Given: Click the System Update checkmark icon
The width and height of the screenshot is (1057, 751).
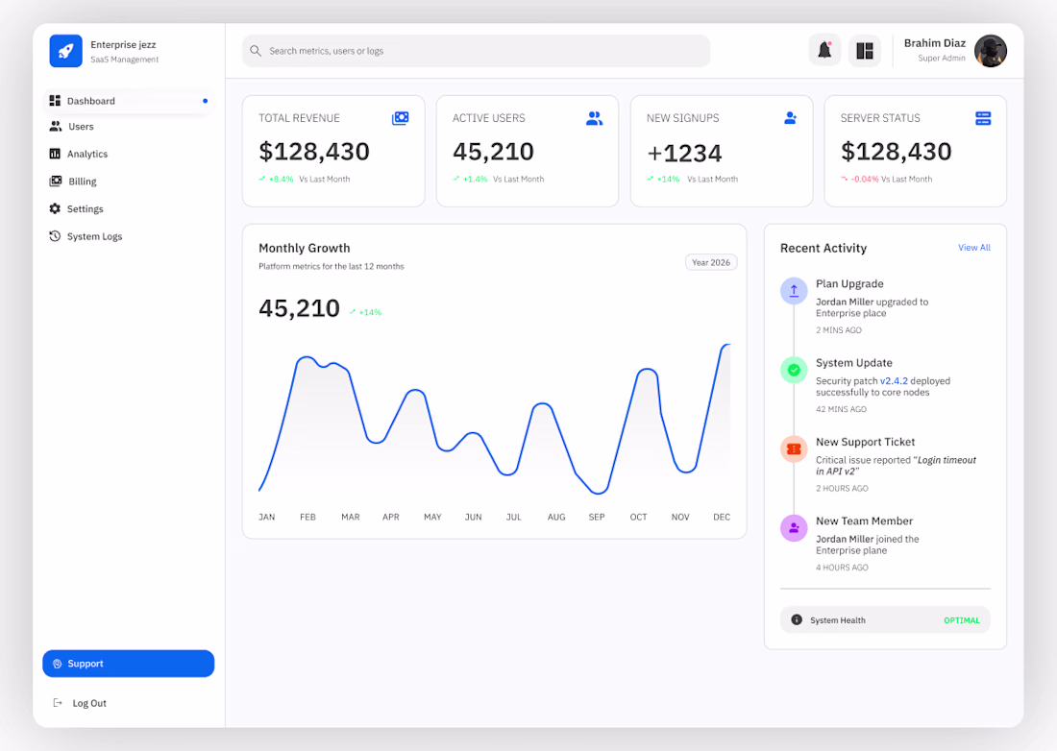Looking at the screenshot, I should pos(794,370).
